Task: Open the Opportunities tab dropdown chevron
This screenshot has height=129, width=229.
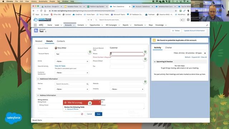Action: pos(102,25)
